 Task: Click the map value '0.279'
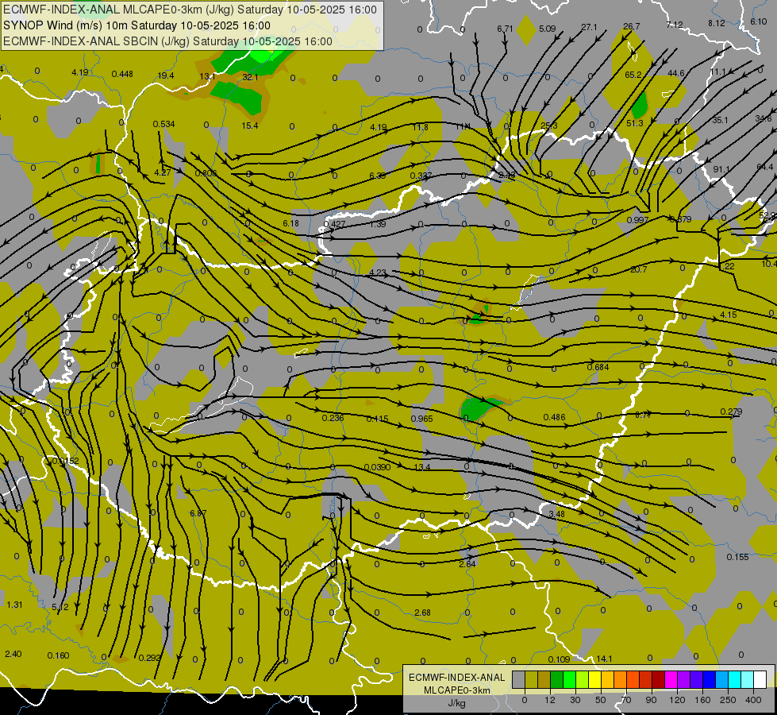732,412
